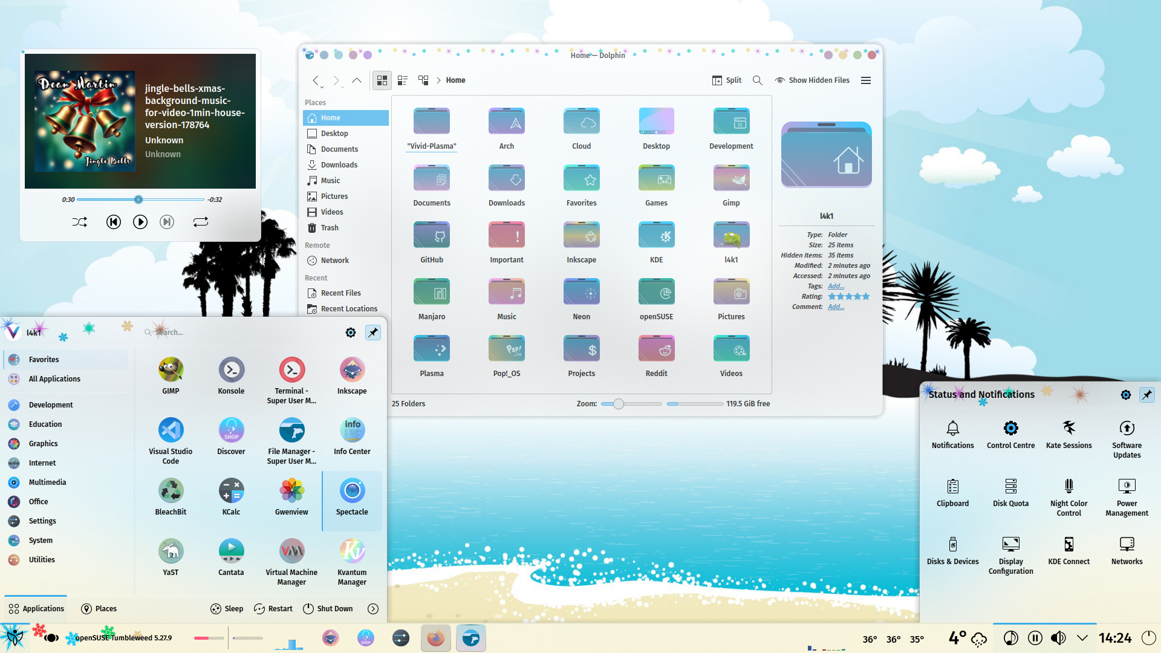Set rating by clicking fifth star
1161x653 pixels.
(866, 296)
